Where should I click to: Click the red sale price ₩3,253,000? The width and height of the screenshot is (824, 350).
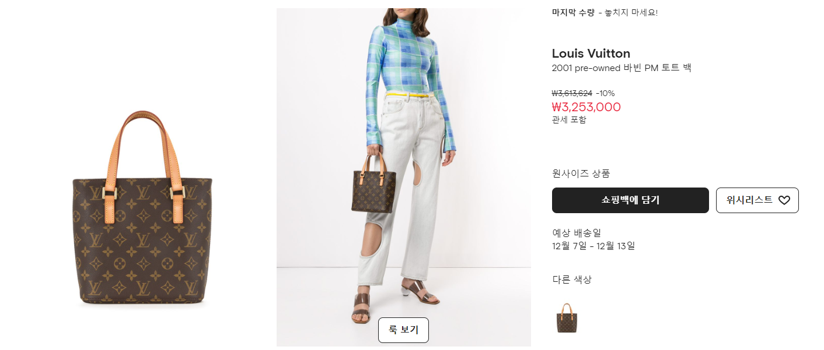[586, 107]
